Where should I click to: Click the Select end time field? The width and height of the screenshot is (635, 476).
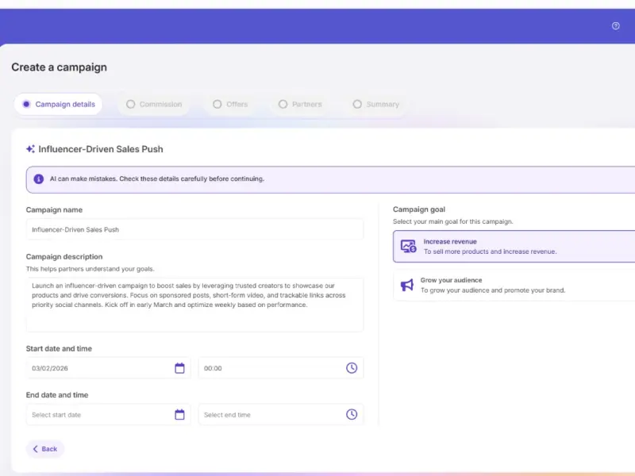point(281,414)
